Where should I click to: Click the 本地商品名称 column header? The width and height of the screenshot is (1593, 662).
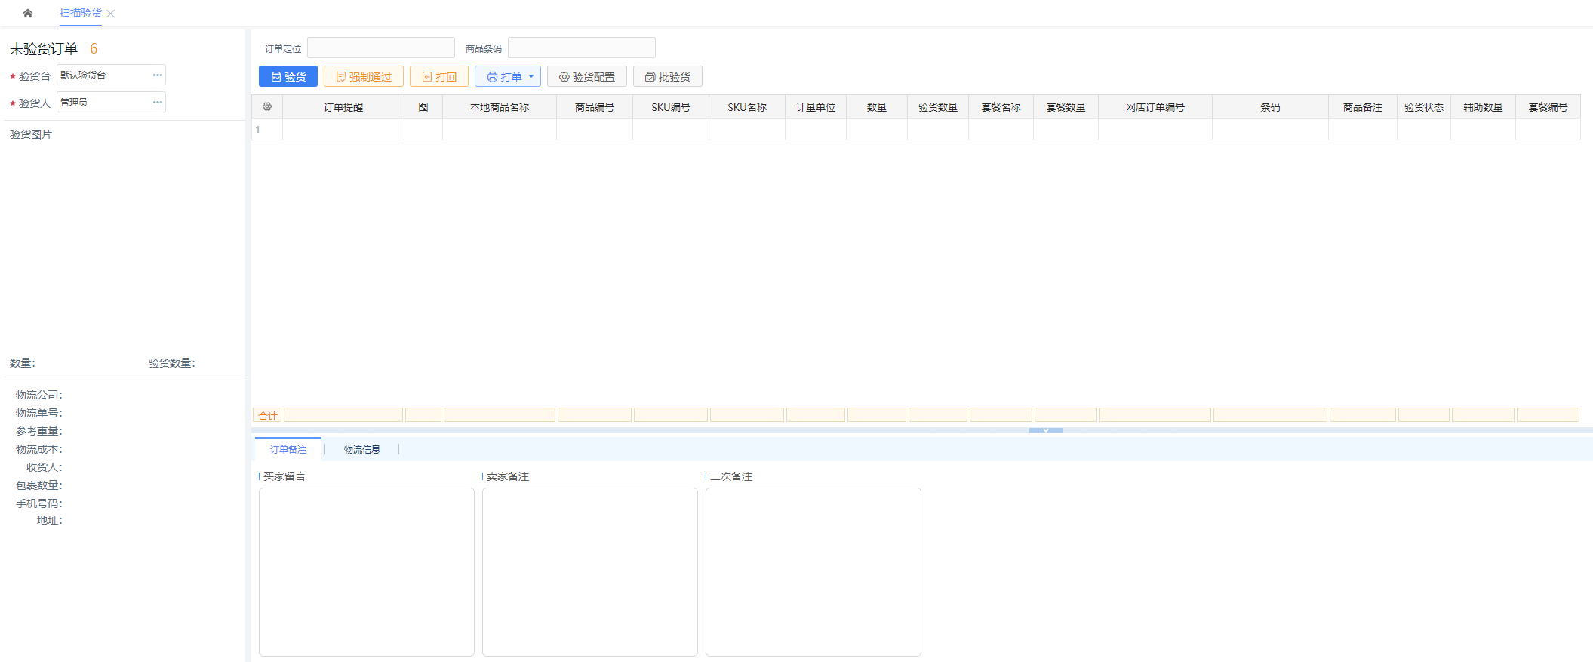500,107
